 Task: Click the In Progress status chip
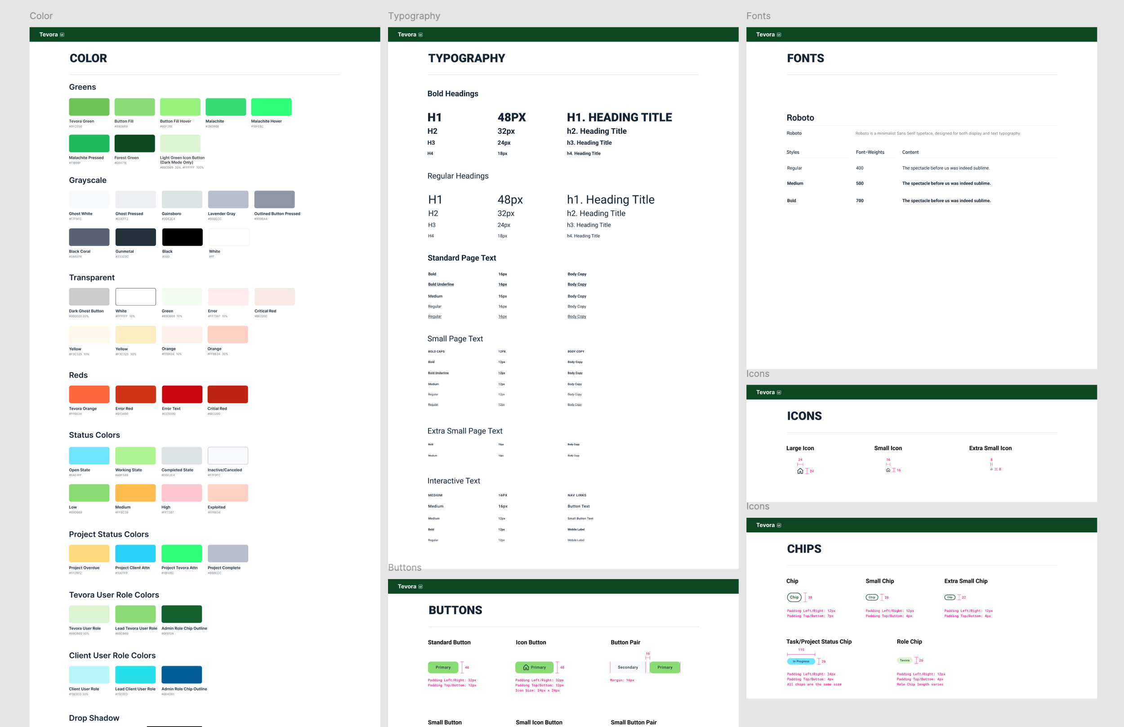pos(801,661)
